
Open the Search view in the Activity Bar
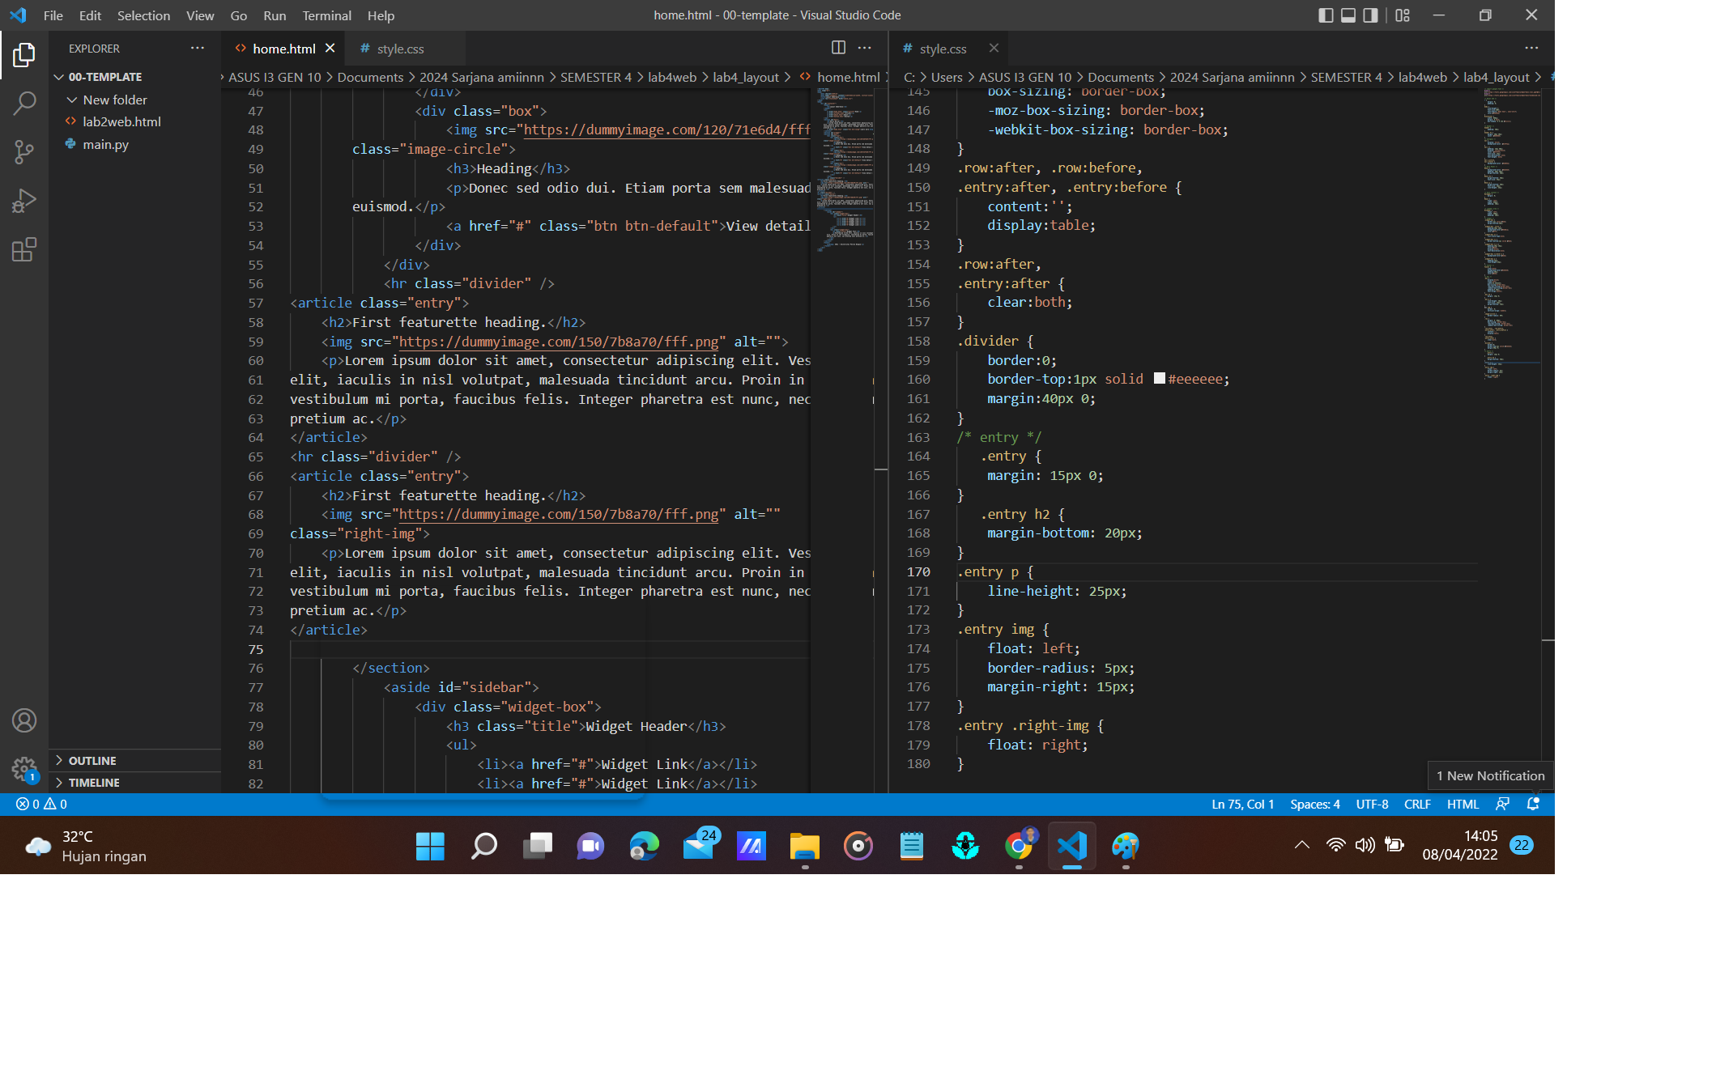coord(23,104)
